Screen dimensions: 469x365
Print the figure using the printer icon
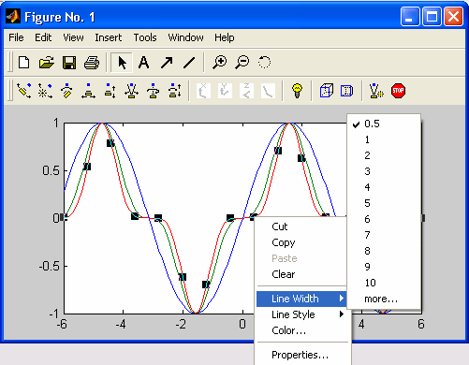click(92, 63)
